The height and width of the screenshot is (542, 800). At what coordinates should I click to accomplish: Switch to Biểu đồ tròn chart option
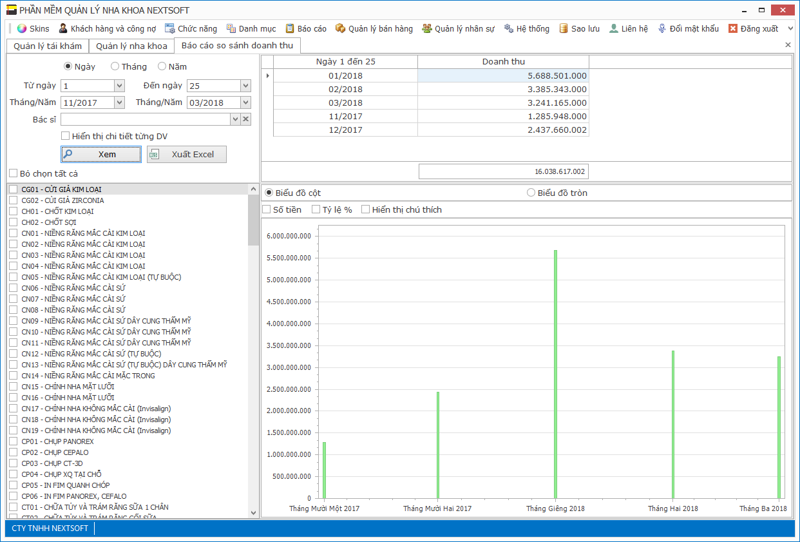(531, 193)
